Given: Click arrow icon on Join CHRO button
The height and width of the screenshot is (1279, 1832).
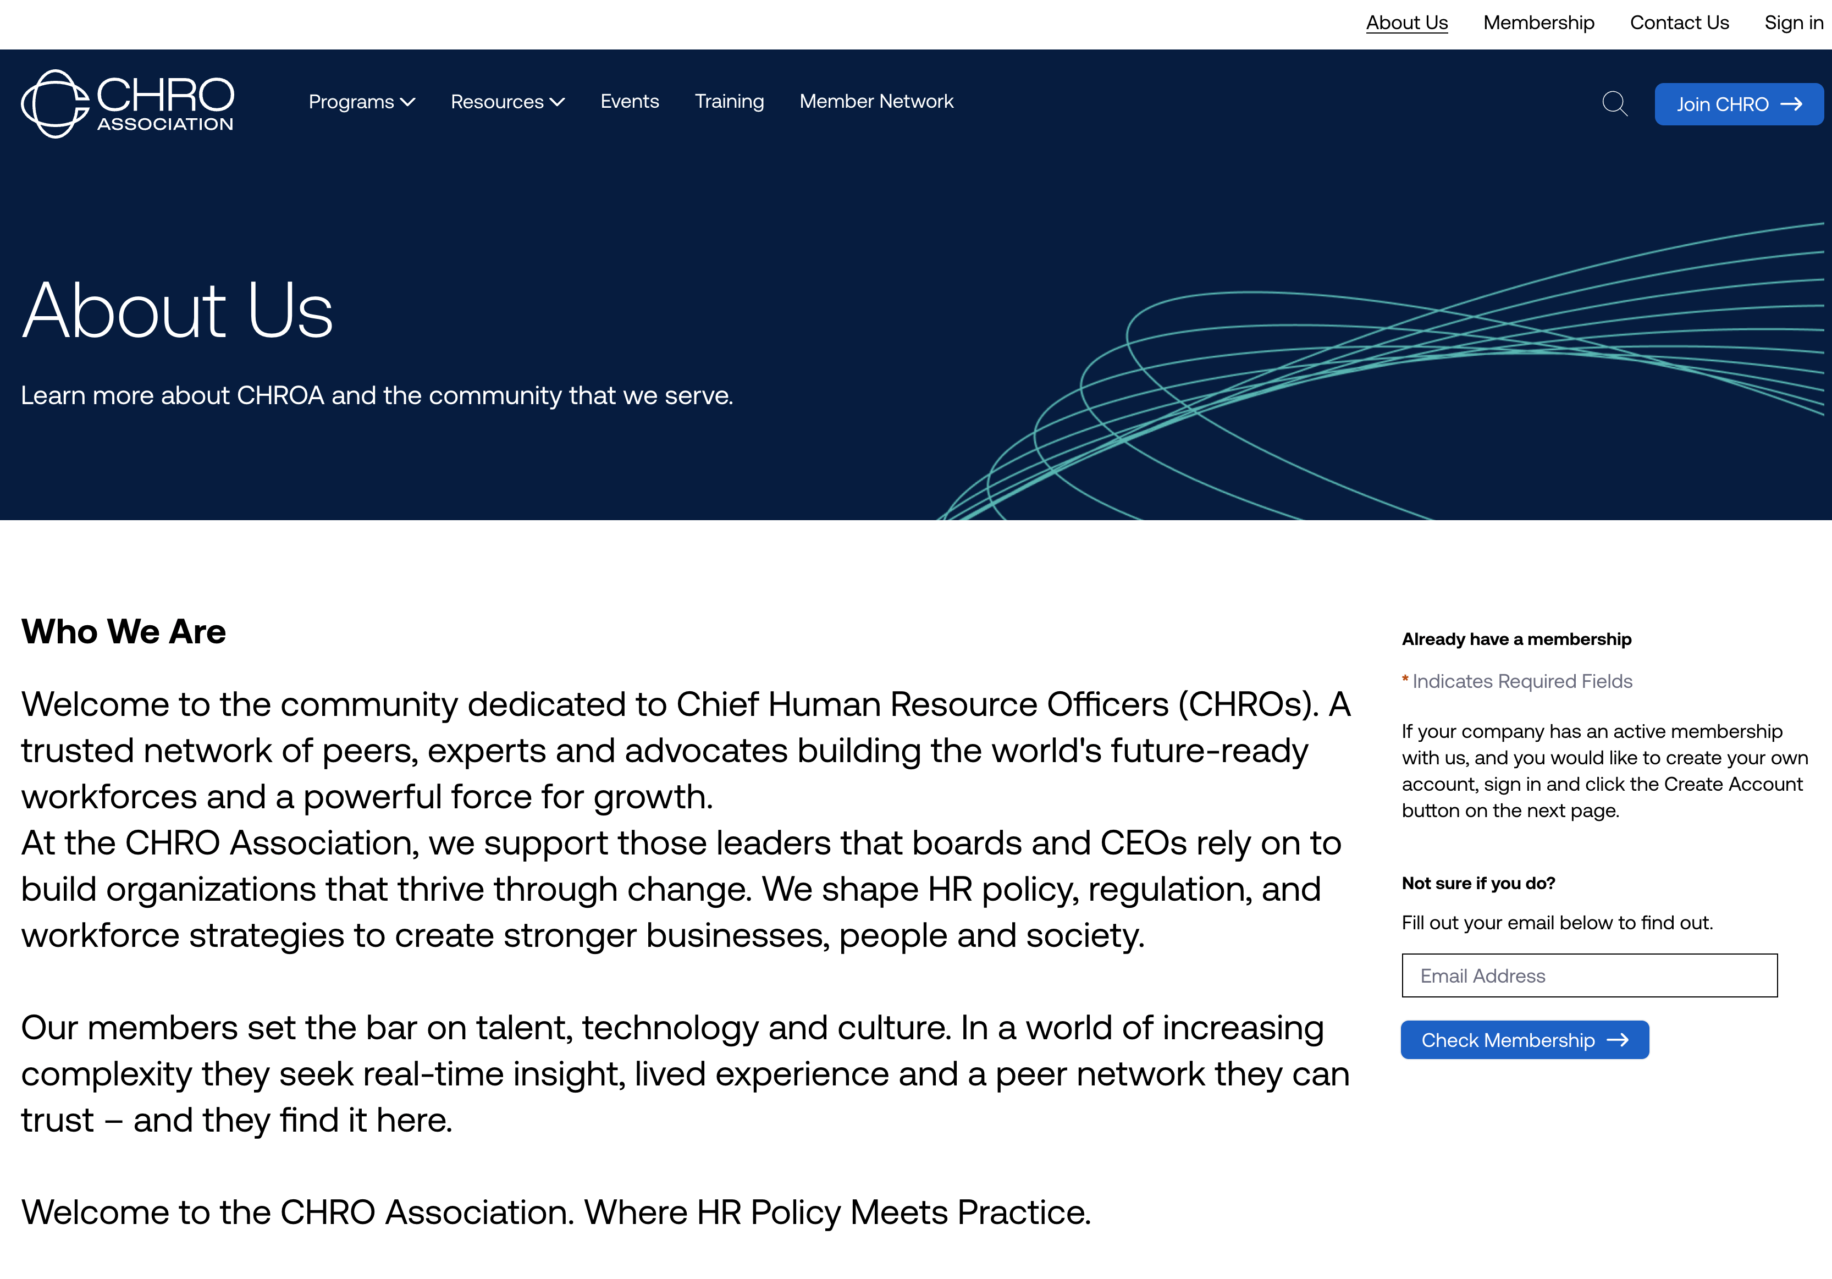Looking at the screenshot, I should tap(1791, 104).
